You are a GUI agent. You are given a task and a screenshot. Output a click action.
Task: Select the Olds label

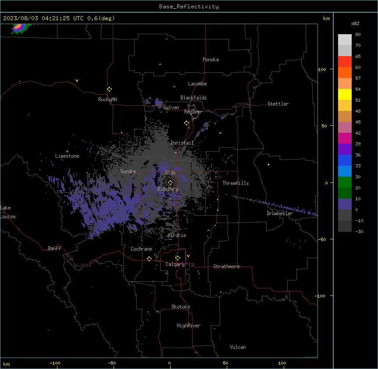coord(170,173)
